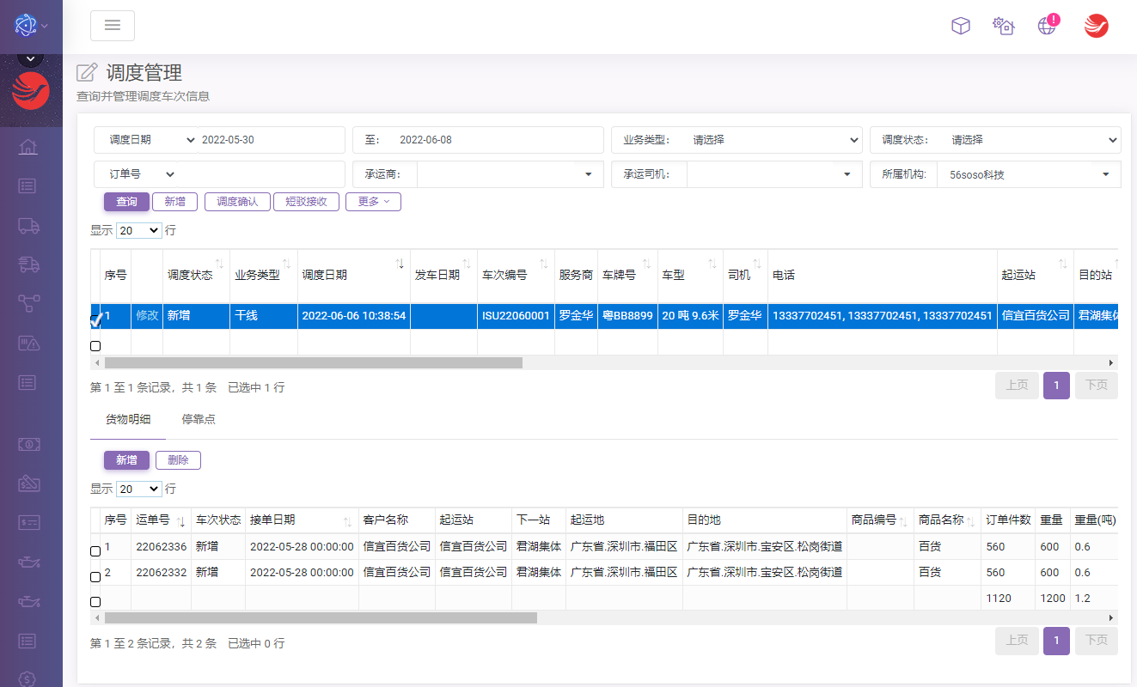Click the house with gear settings icon
The height and width of the screenshot is (687, 1137).
1003,26
